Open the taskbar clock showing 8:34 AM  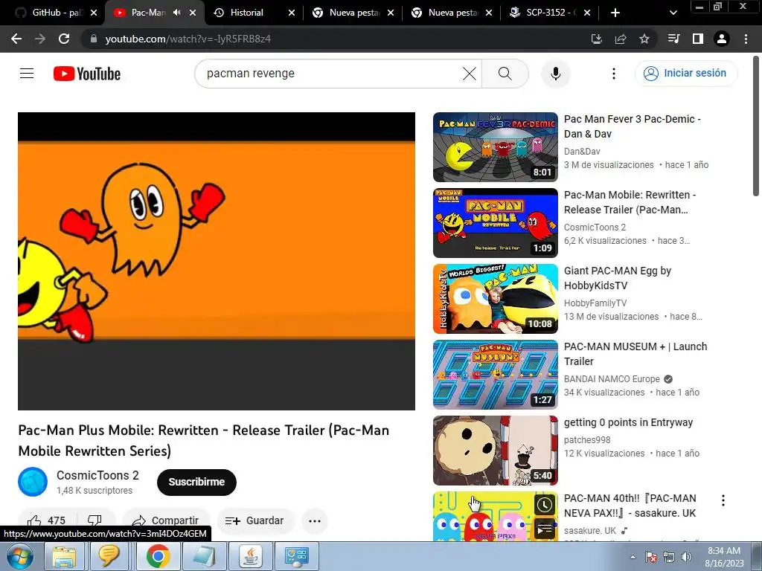coord(723,557)
